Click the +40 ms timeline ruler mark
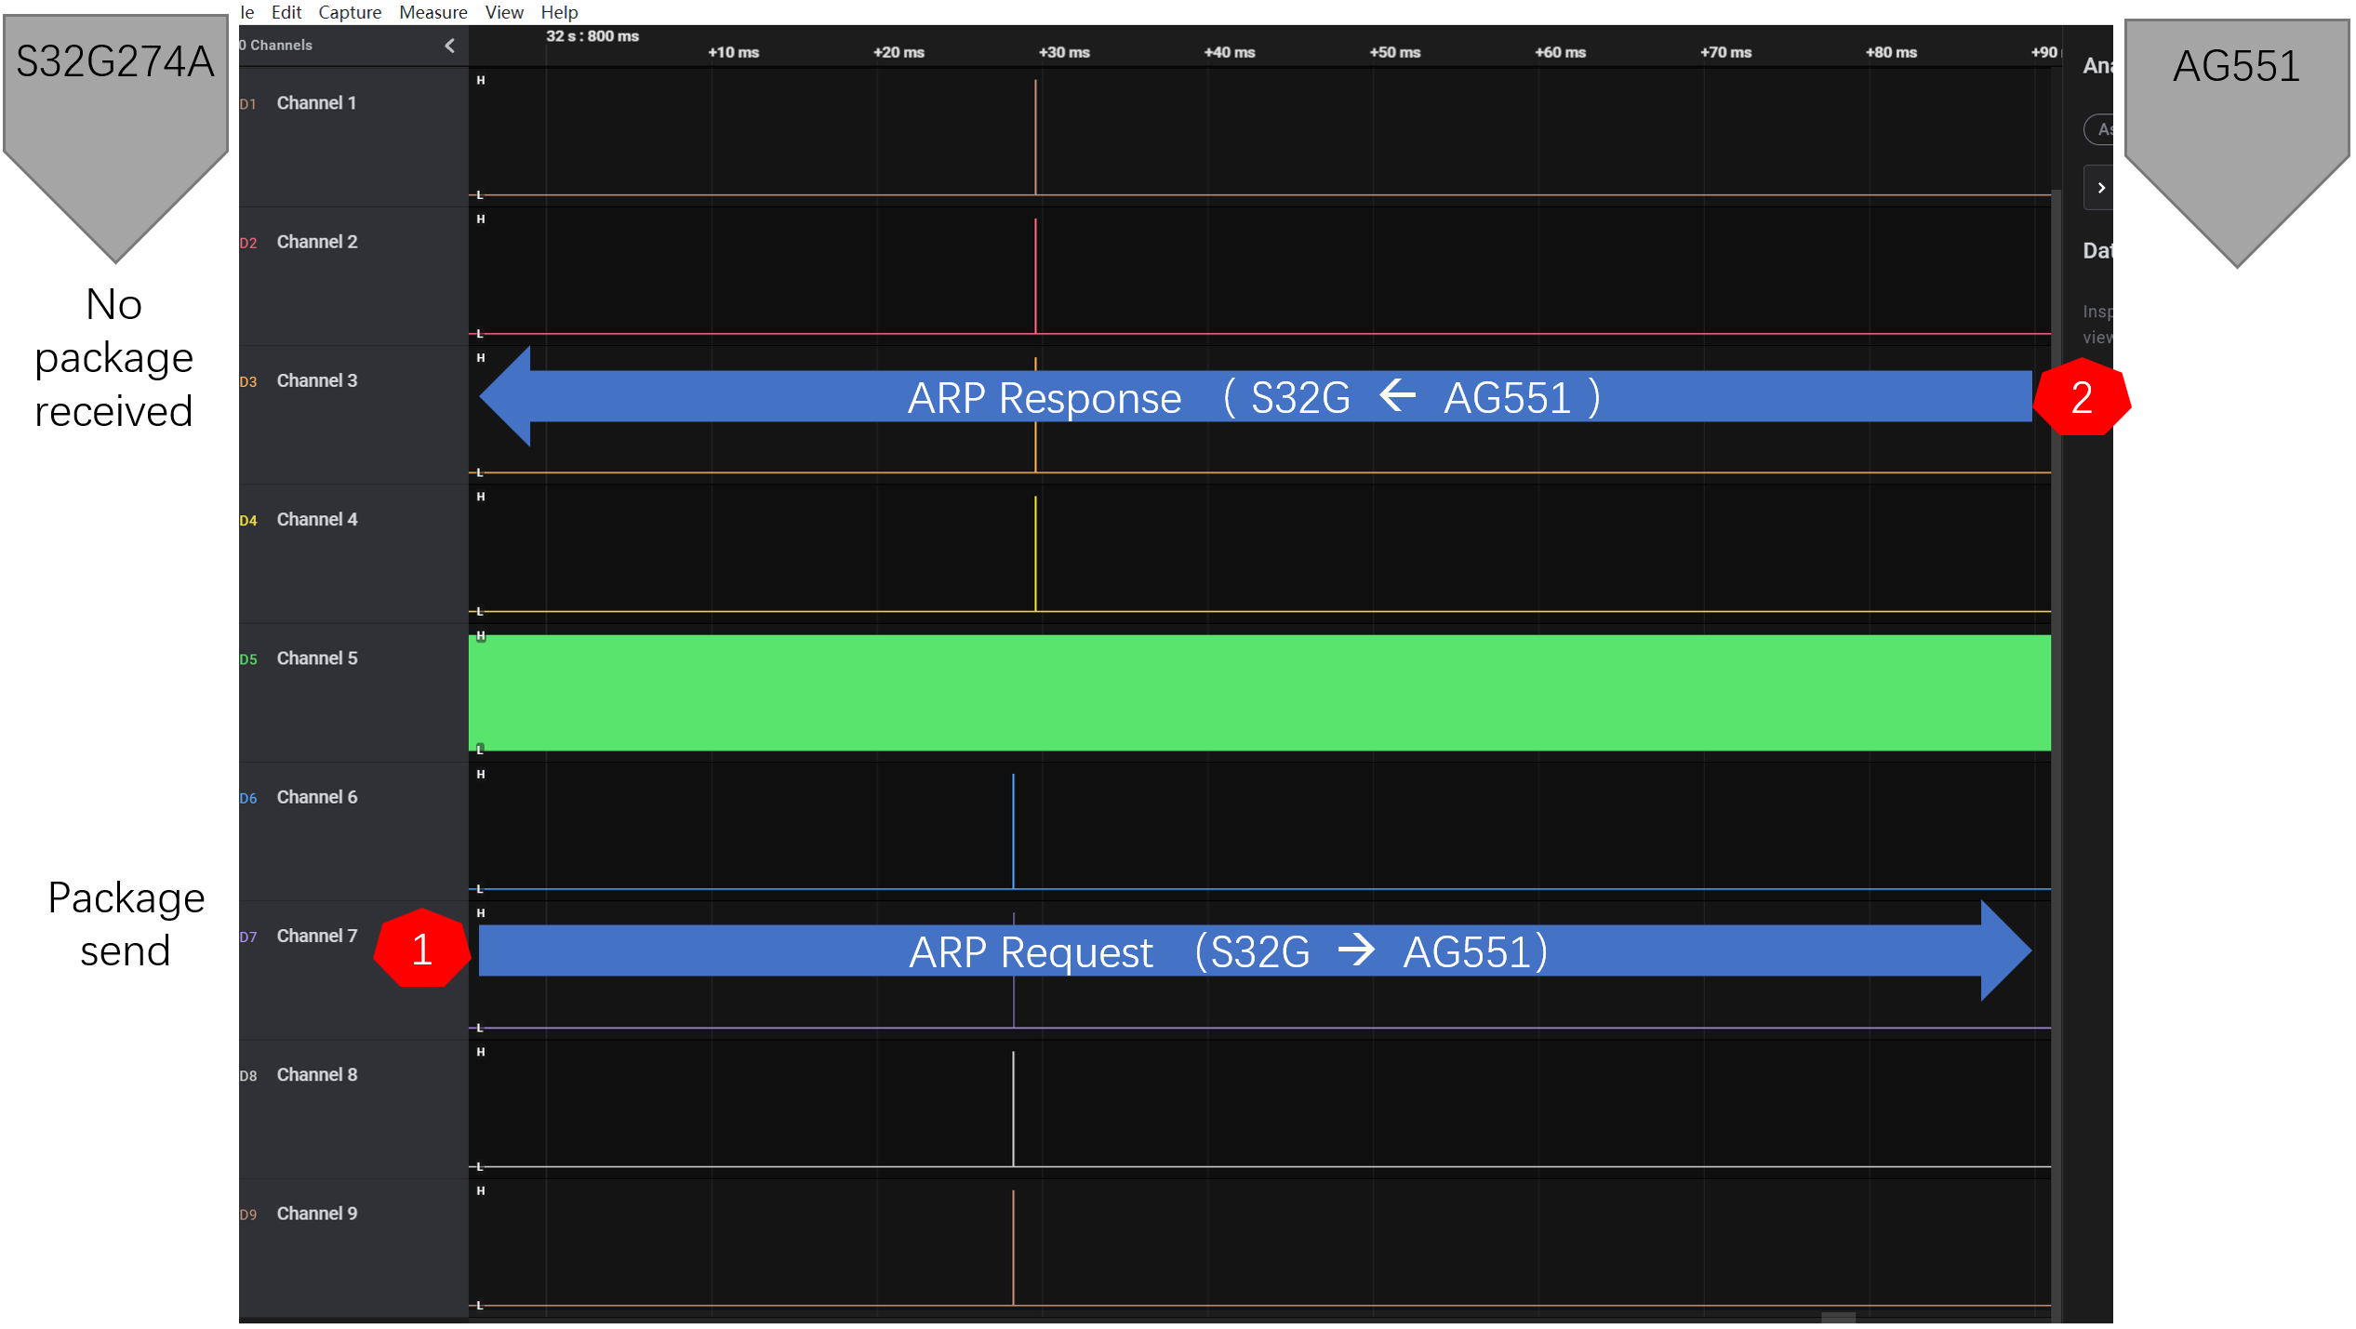 pyautogui.click(x=1229, y=52)
